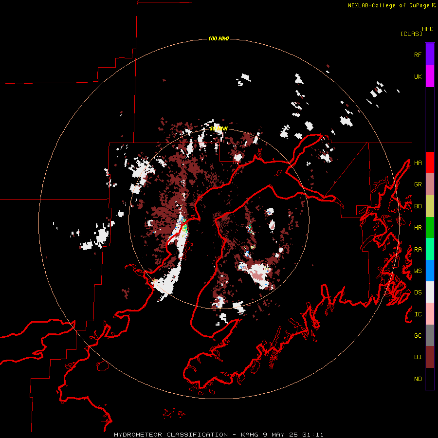Click the UK magenta legend swatch
Viewport: 438px width, 438px height.
pyautogui.click(x=430, y=76)
